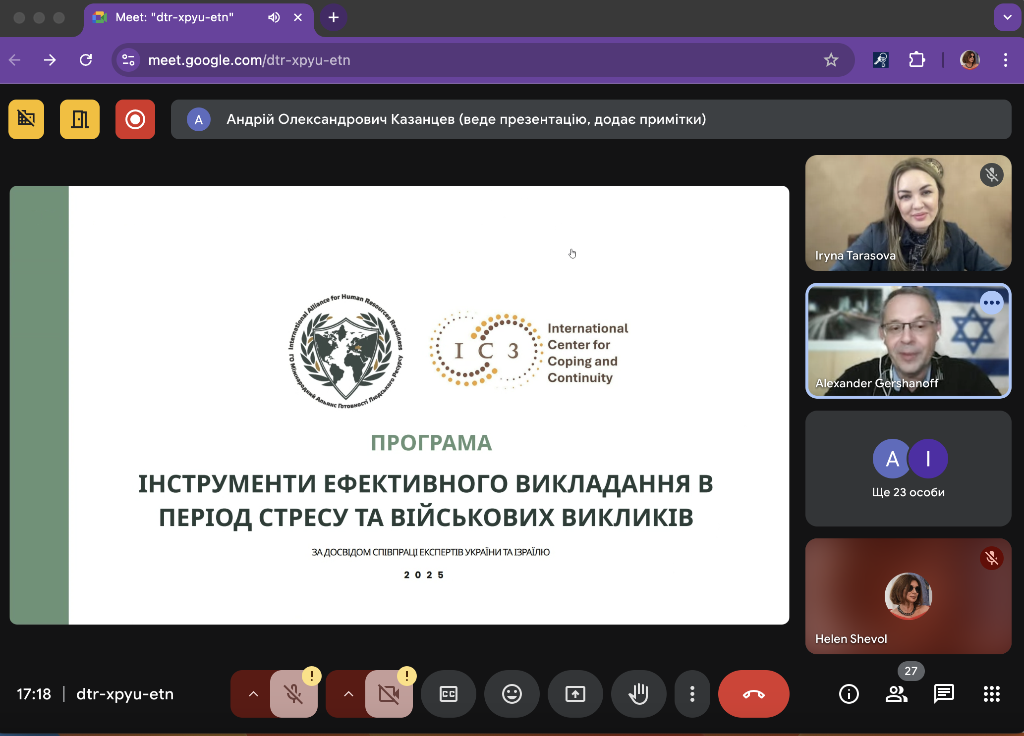The image size is (1024, 736).
Task: Open the Chrome profile avatar
Action: pyautogui.click(x=970, y=60)
